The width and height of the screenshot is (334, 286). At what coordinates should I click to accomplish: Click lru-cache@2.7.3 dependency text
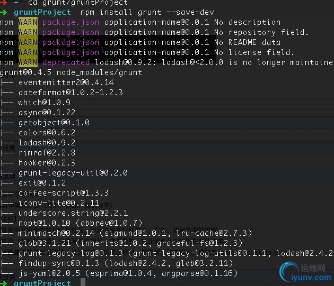pos(211,233)
